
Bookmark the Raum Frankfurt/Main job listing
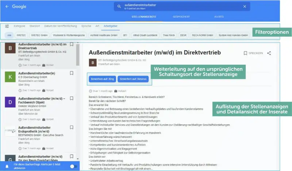72,156
